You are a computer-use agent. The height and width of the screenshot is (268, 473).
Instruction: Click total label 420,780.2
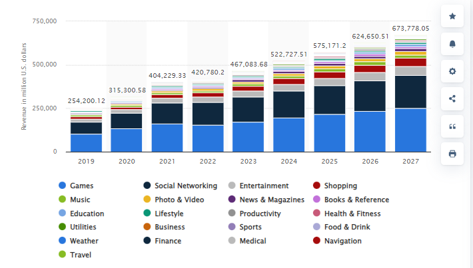[208, 72]
